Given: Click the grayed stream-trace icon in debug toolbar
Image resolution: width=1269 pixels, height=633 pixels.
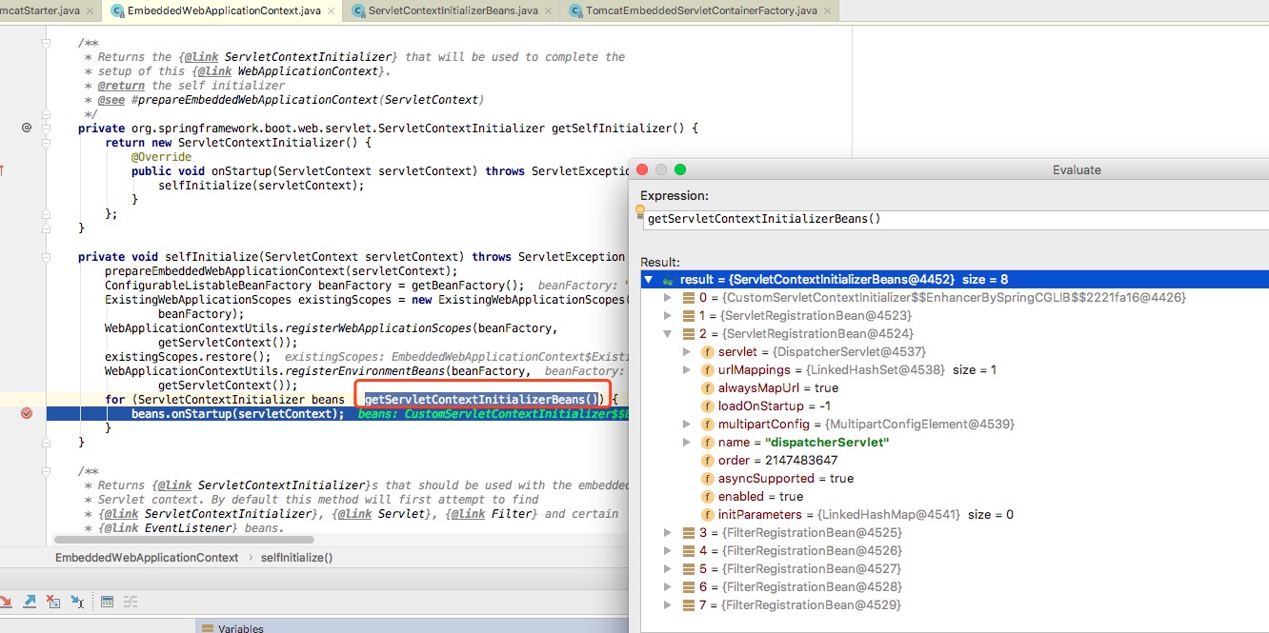Looking at the screenshot, I should pos(130,601).
